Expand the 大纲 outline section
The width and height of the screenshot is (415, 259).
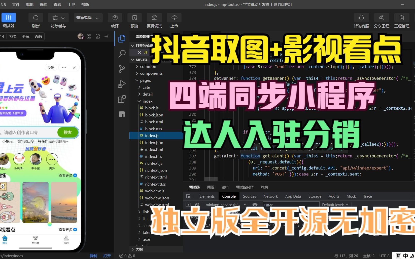pyautogui.click(x=139, y=249)
